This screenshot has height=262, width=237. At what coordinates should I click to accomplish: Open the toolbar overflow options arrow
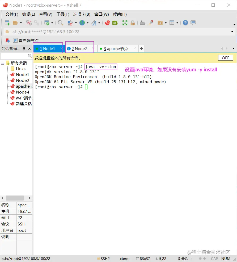point(235,25)
